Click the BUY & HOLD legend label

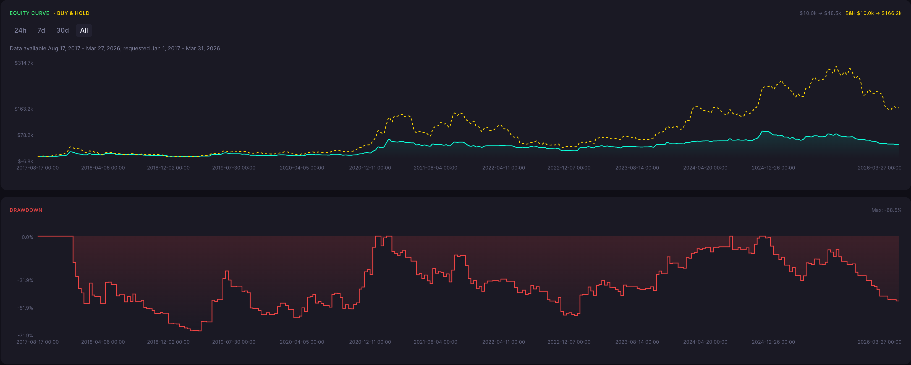(x=73, y=13)
